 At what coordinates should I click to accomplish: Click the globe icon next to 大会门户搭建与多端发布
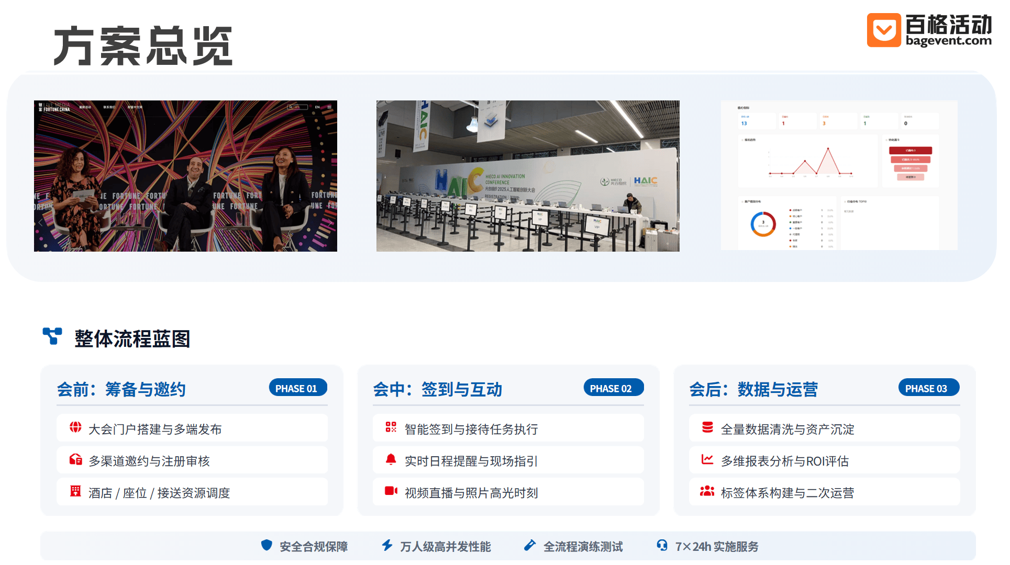(75, 427)
